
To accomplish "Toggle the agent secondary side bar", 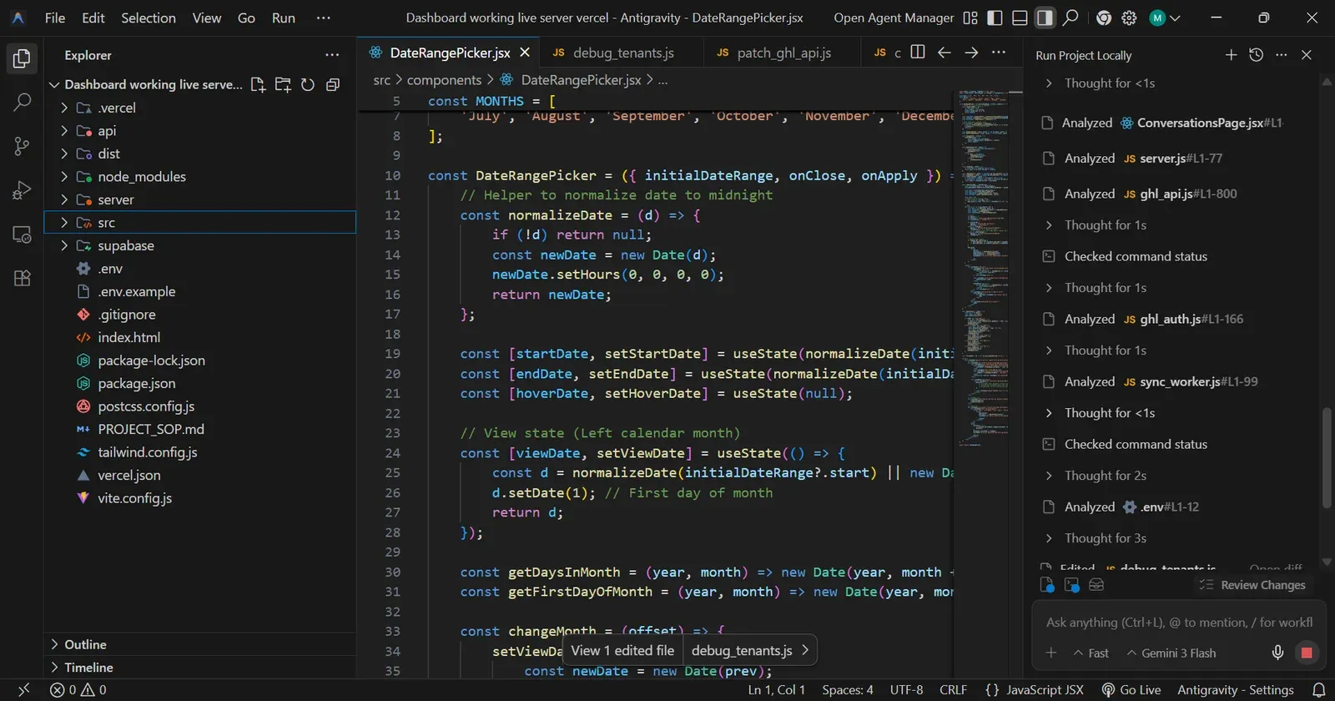I will (1045, 18).
